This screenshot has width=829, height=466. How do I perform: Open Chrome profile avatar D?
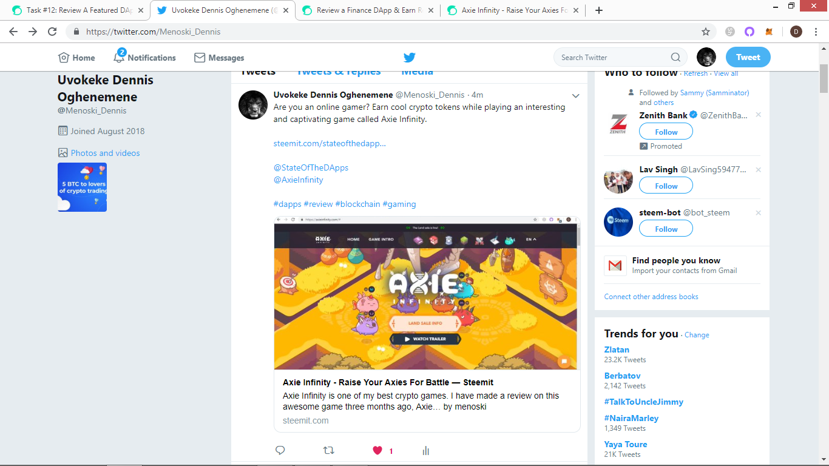[x=796, y=32]
